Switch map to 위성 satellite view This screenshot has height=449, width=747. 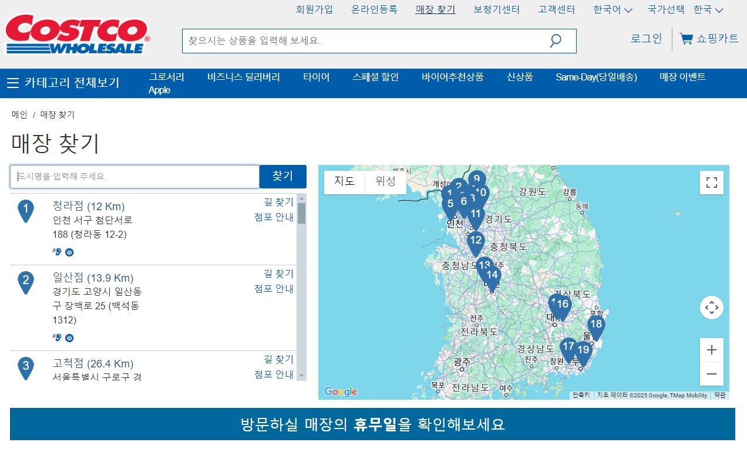386,181
